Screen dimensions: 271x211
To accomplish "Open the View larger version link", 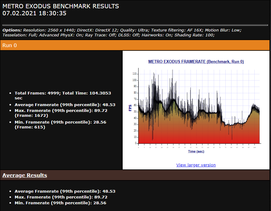I will tap(196, 165).
